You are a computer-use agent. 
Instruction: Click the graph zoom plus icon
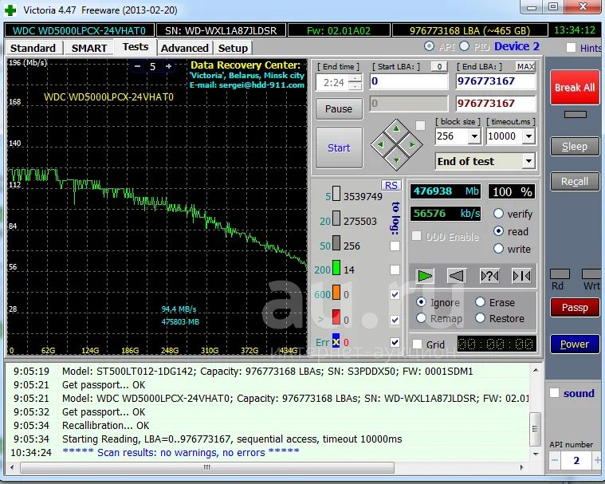click(169, 66)
